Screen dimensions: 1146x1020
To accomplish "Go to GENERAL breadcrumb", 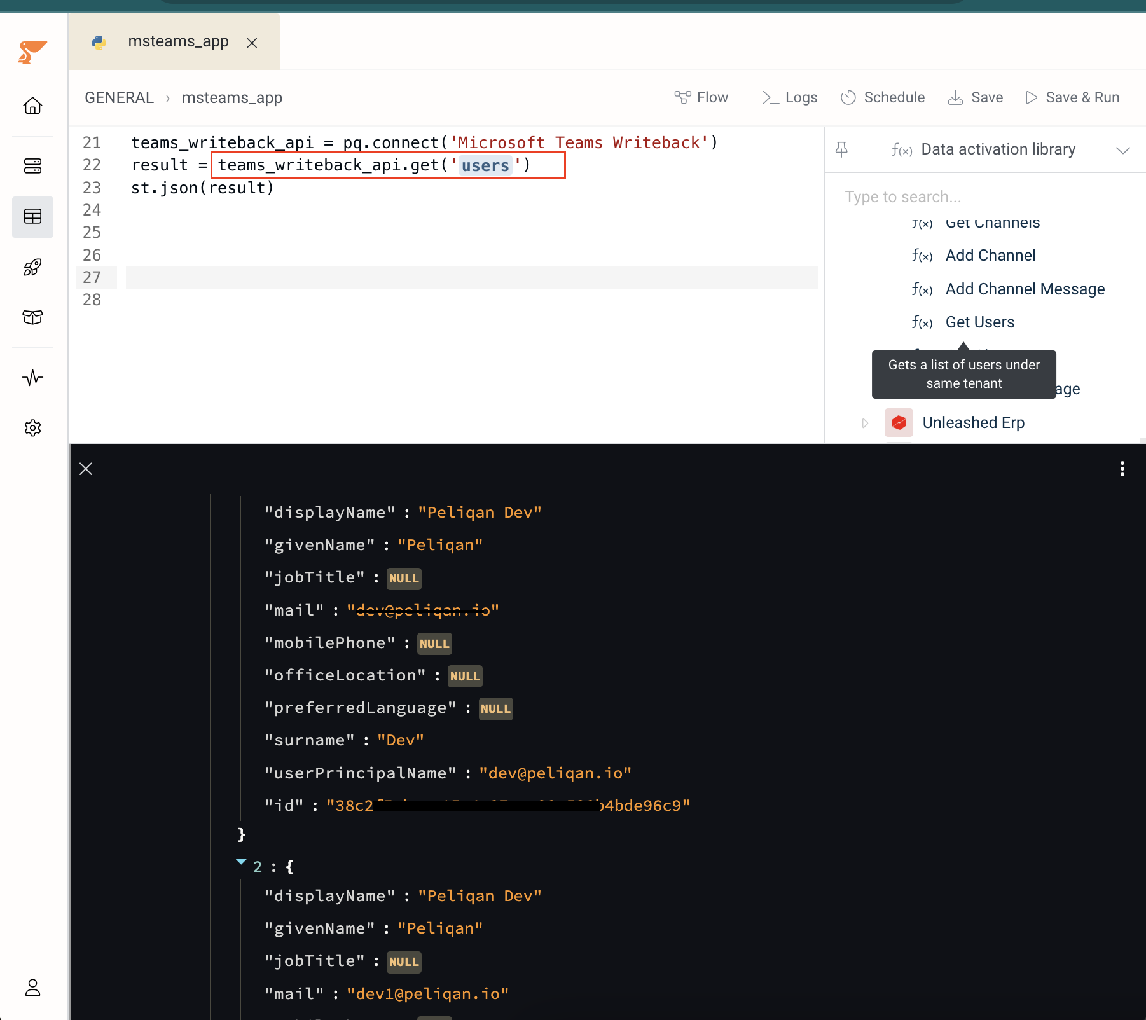I will pyautogui.click(x=119, y=97).
